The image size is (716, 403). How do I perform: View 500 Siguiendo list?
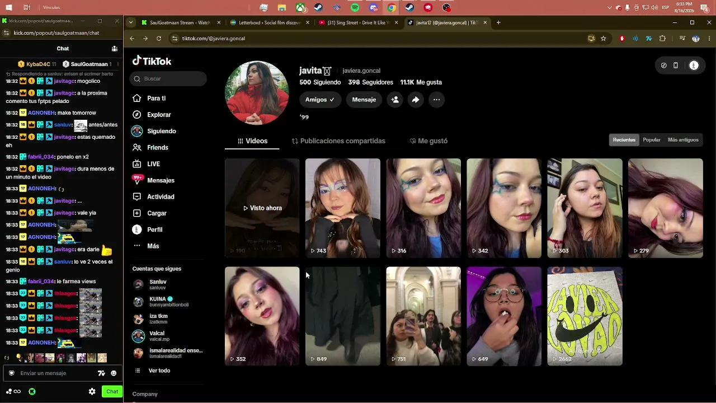coord(320,82)
